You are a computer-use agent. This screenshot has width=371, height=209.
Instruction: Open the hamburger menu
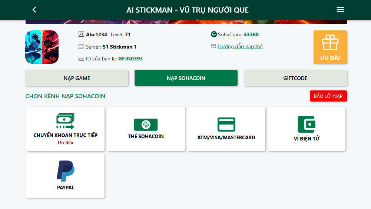pyautogui.click(x=341, y=10)
